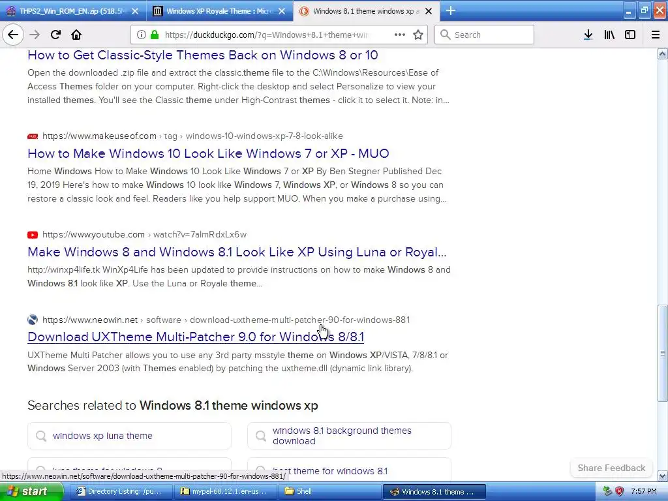The image size is (668, 501).
Task: Click the MakeUseOf red favicon
Action: pyautogui.click(x=33, y=136)
